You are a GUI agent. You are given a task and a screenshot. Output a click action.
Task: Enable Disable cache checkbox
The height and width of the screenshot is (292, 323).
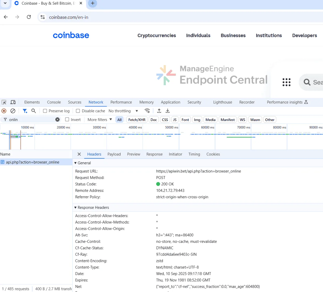[78, 111]
